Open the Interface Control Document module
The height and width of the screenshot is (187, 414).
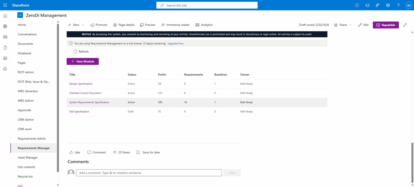(x=85, y=93)
